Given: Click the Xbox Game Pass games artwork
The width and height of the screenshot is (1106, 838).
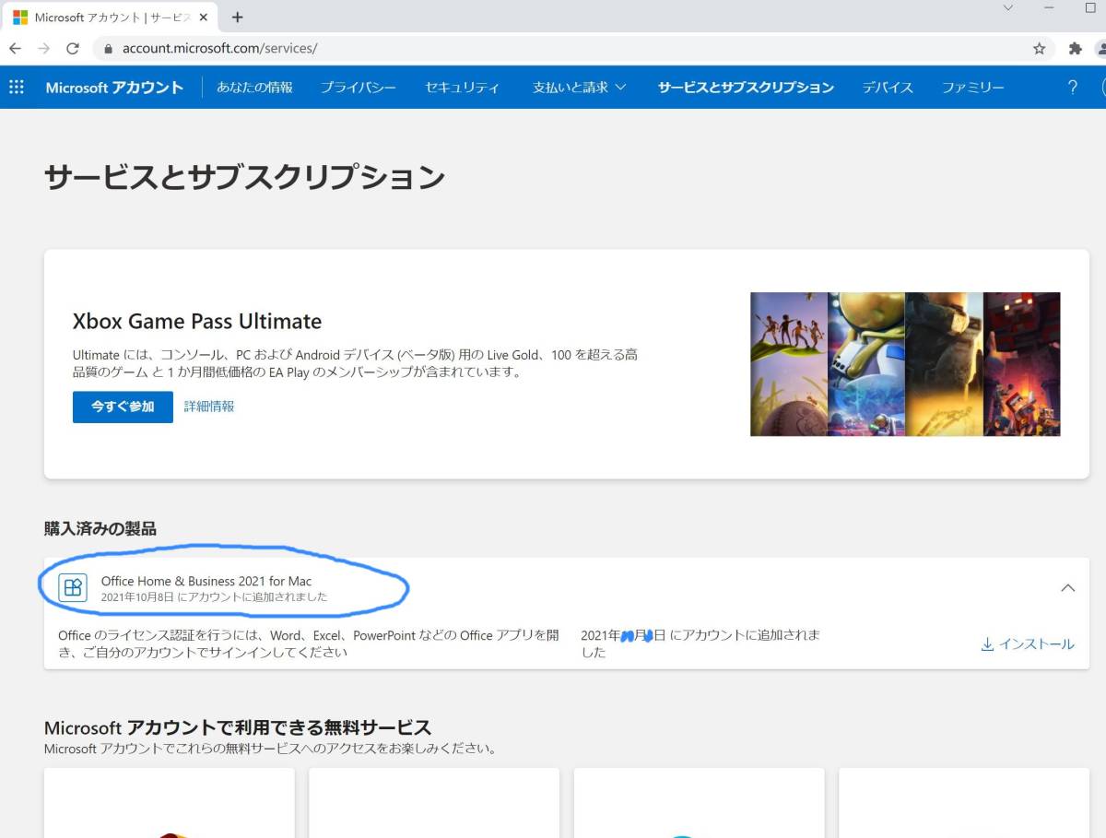Looking at the screenshot, I should (904, 364).
